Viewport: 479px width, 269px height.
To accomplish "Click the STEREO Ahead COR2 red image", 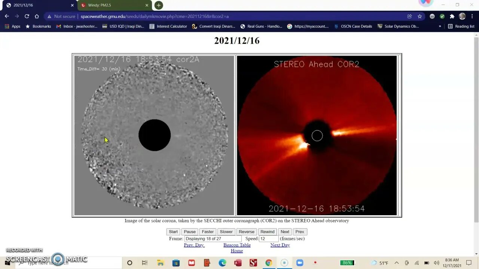I will (x=317, y=135).
